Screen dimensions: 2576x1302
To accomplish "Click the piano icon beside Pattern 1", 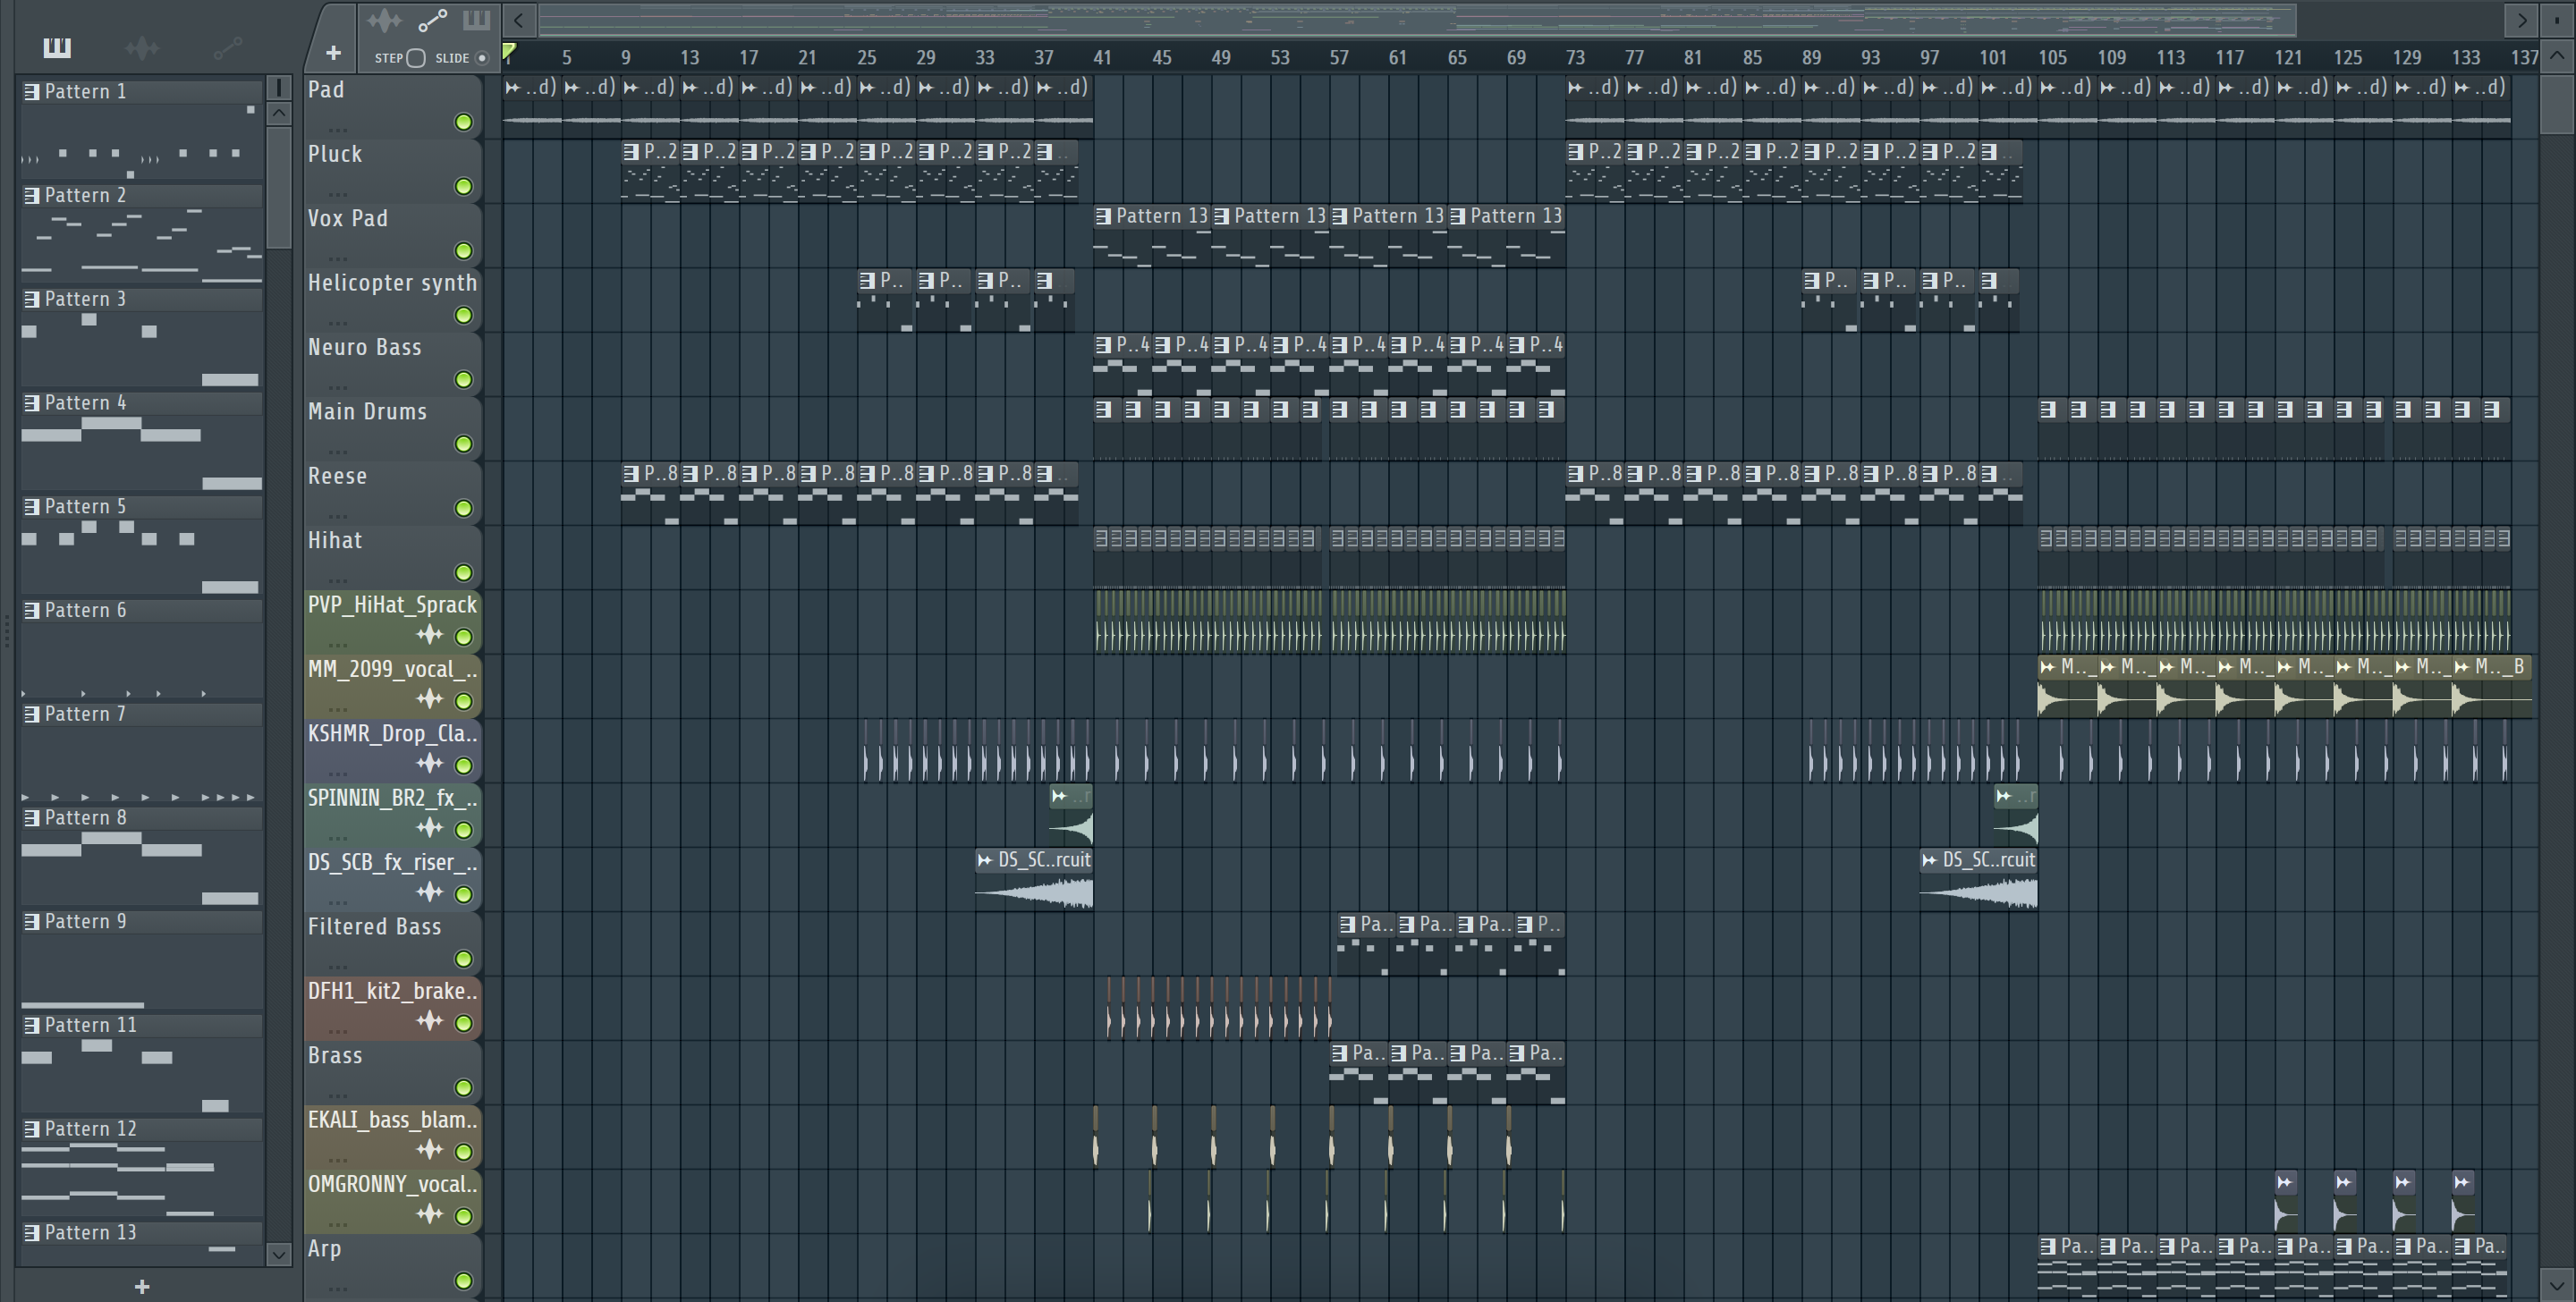I will (32, 92).
